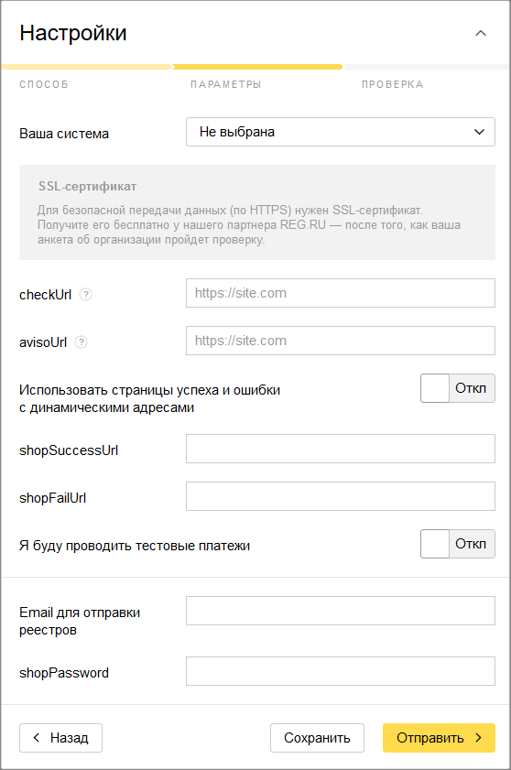Click the shopSuccessUrl text field
The height and width of the screenshot is (770, 511).
pyautogui.click(x=341, y=449)
